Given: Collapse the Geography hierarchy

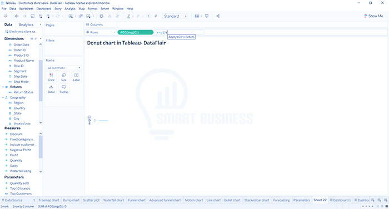Looking at the screenshot, I should [3, 97].
